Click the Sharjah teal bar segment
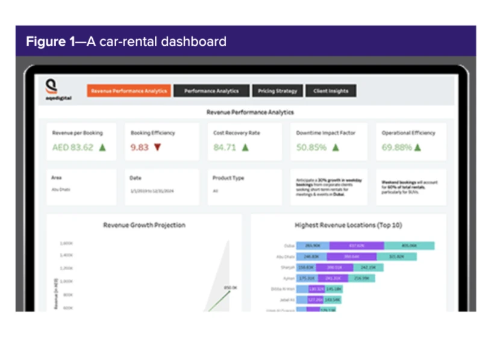This screenshot has height=337, width=482. [x=368, y=268]
